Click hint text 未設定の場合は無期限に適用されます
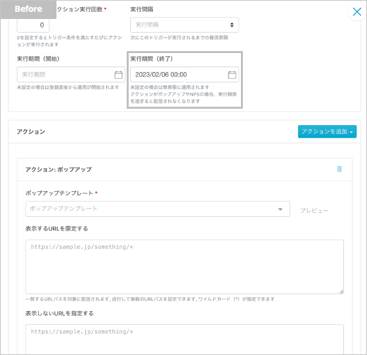 point(169,87)
